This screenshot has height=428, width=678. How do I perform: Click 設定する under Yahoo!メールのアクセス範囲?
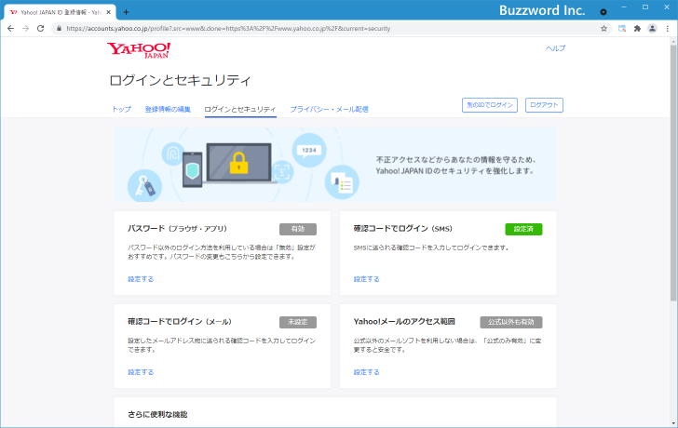366,372
